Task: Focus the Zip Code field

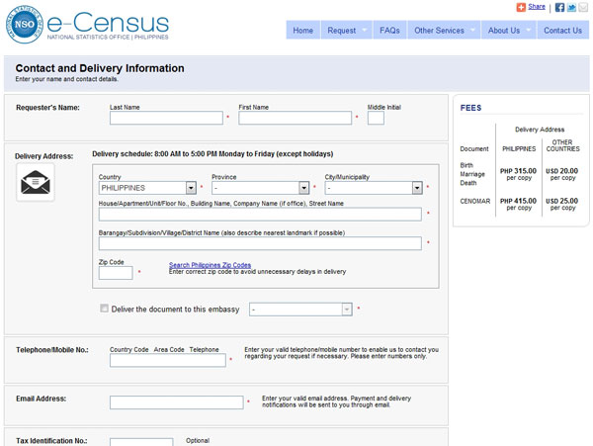Action: click(116, 273)
